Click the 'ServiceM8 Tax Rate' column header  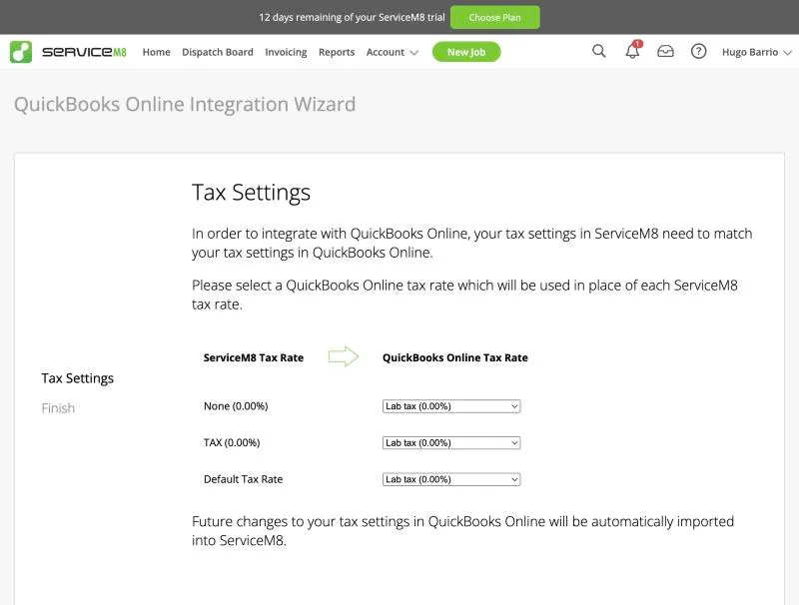coord(254,357)
